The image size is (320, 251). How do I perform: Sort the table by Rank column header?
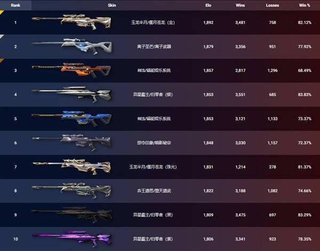point(15,5)
